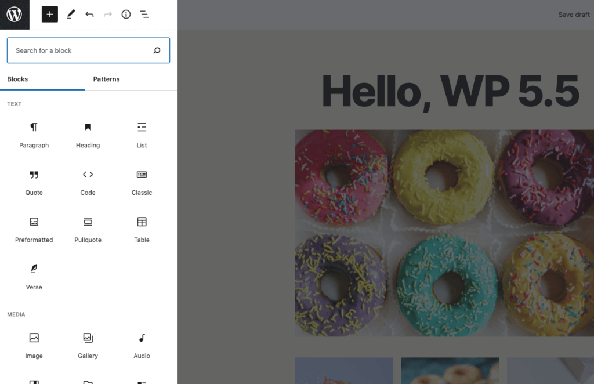The image size is (594, 384).
Task: Click the WordPress logo icon
Action: 15,15
